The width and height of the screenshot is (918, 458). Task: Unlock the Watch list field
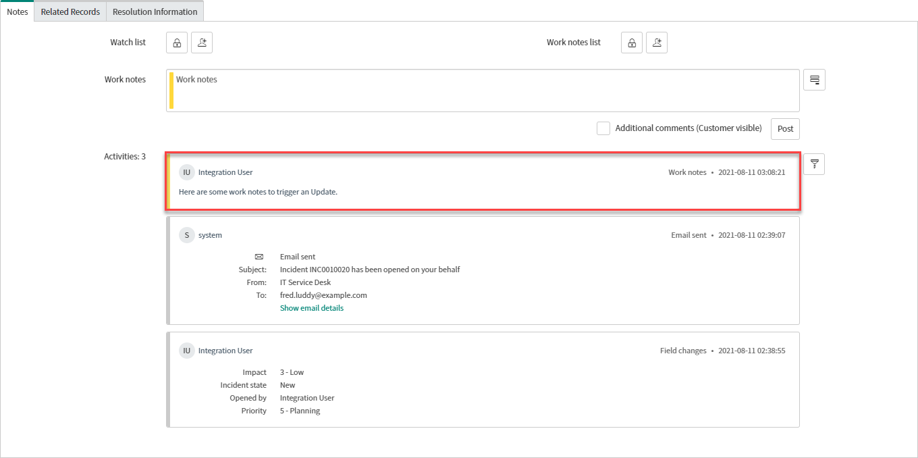177,43
